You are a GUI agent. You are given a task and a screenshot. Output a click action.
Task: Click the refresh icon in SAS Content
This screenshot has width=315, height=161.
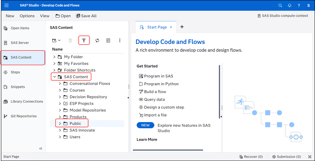pos(97,40)
